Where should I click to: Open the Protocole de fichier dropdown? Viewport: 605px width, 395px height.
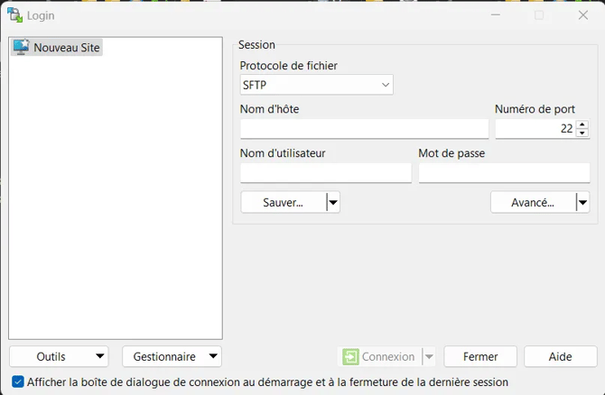click(316, 86)
